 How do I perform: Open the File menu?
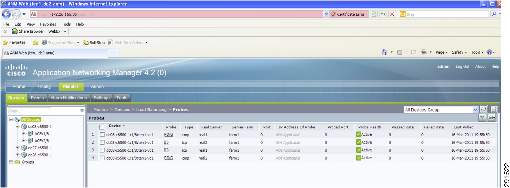[x=6, y=24]
